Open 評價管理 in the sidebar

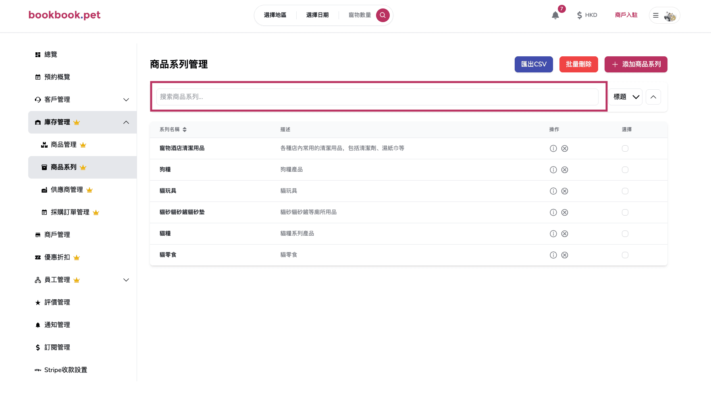[x=82, y=302]
